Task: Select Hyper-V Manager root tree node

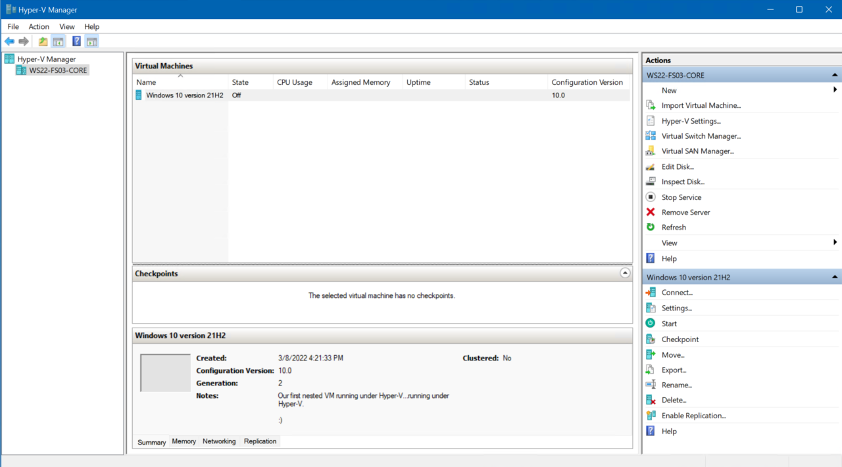Action: [x=46, y=59]
